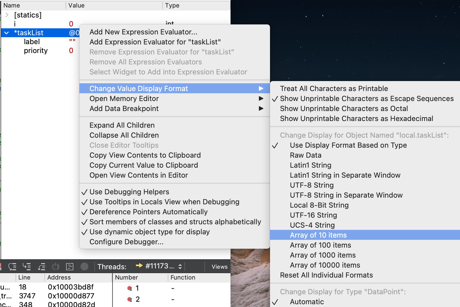
Task: Disable Use Debugging Helpers
Action: 129,192
